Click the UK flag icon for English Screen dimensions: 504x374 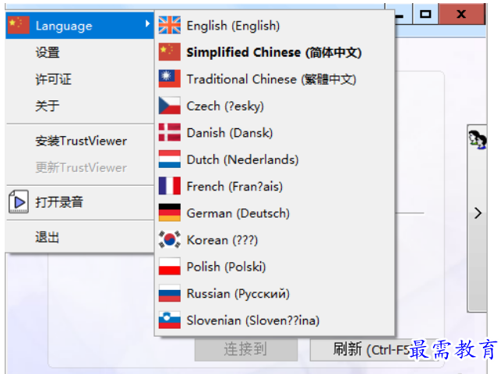tap(169, 26)
